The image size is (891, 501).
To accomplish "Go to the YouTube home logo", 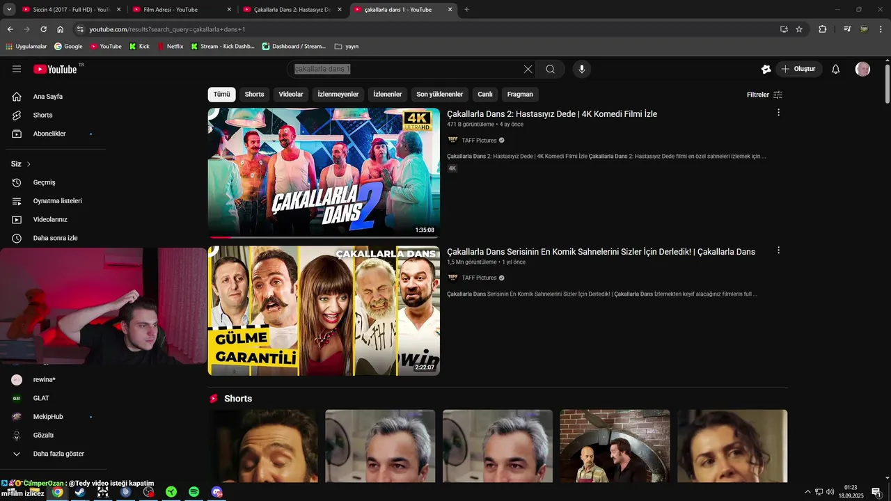I will click(56, 69).
